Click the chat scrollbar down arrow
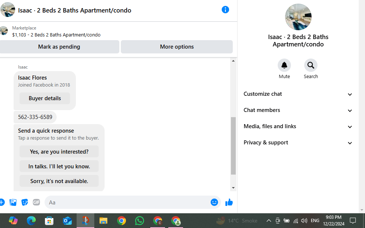 pos(233,188)
